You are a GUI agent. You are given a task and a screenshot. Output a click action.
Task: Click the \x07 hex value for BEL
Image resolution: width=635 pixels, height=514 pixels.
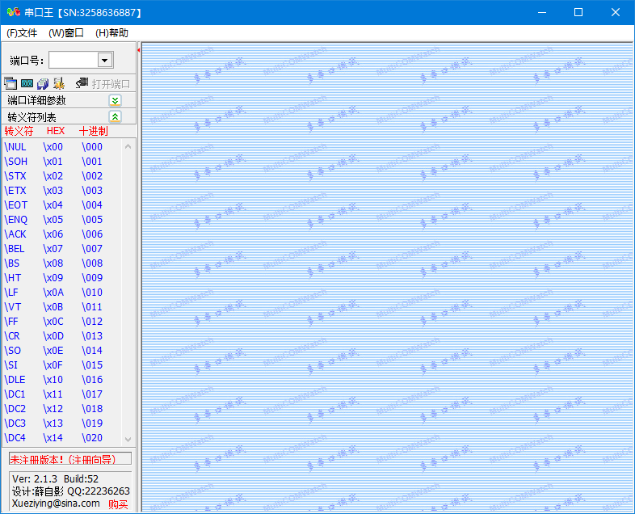(x=53, y=249)
